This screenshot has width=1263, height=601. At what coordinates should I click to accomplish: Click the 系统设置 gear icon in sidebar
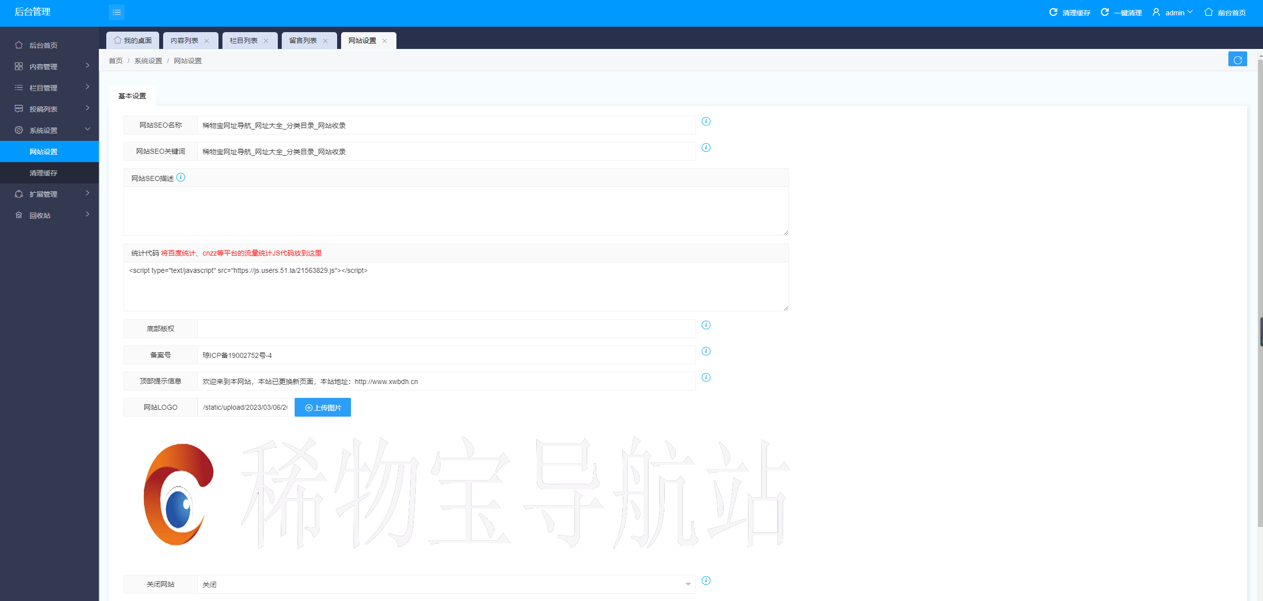point(19,130)
